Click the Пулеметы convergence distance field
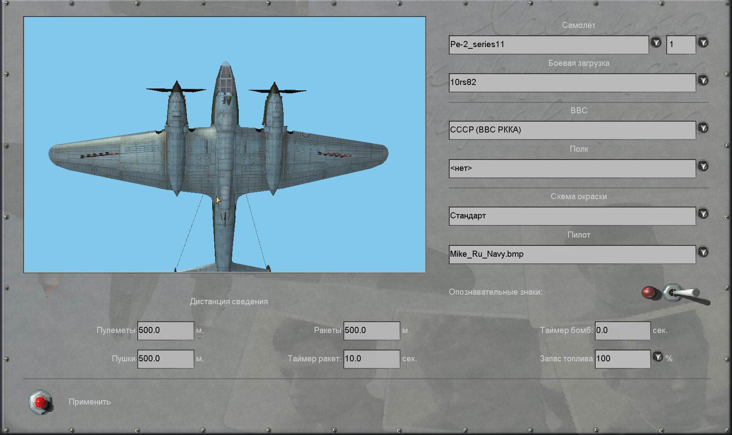732x435 pixels. tap(165, 330)
